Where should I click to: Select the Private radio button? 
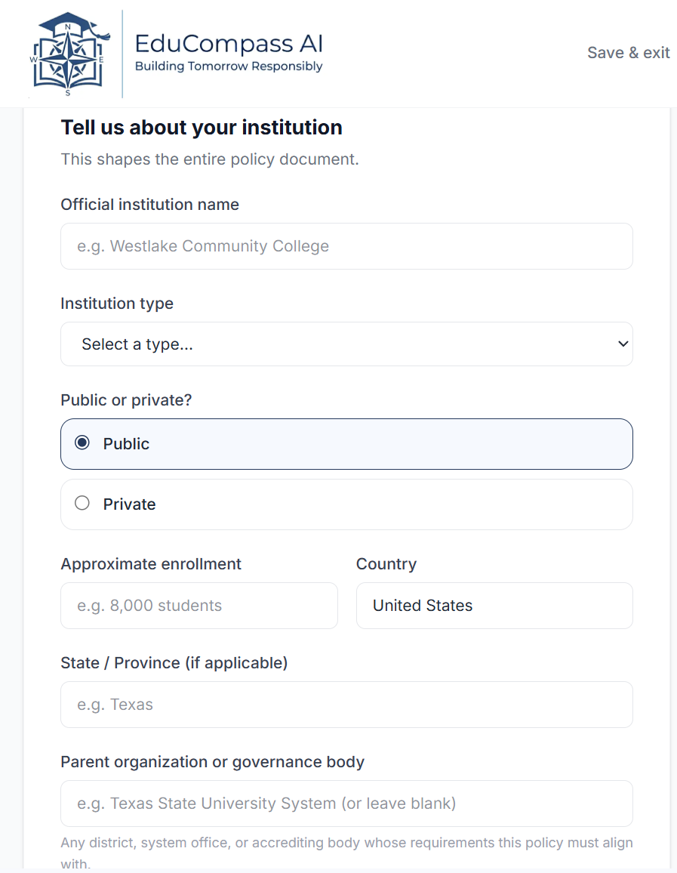tap(82, 503)
